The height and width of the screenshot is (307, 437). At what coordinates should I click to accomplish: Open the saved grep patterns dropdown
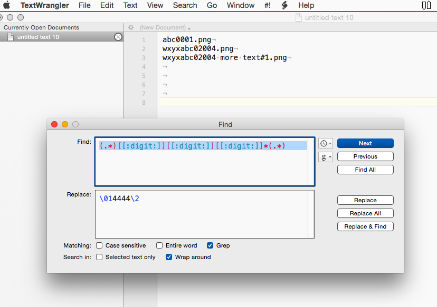pos(326,157)
